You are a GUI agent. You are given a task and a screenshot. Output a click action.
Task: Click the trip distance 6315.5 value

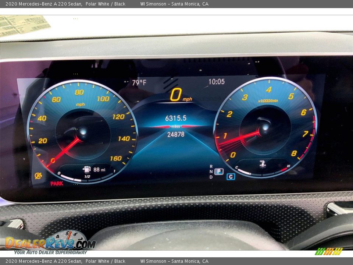click(x=176, y=118)
